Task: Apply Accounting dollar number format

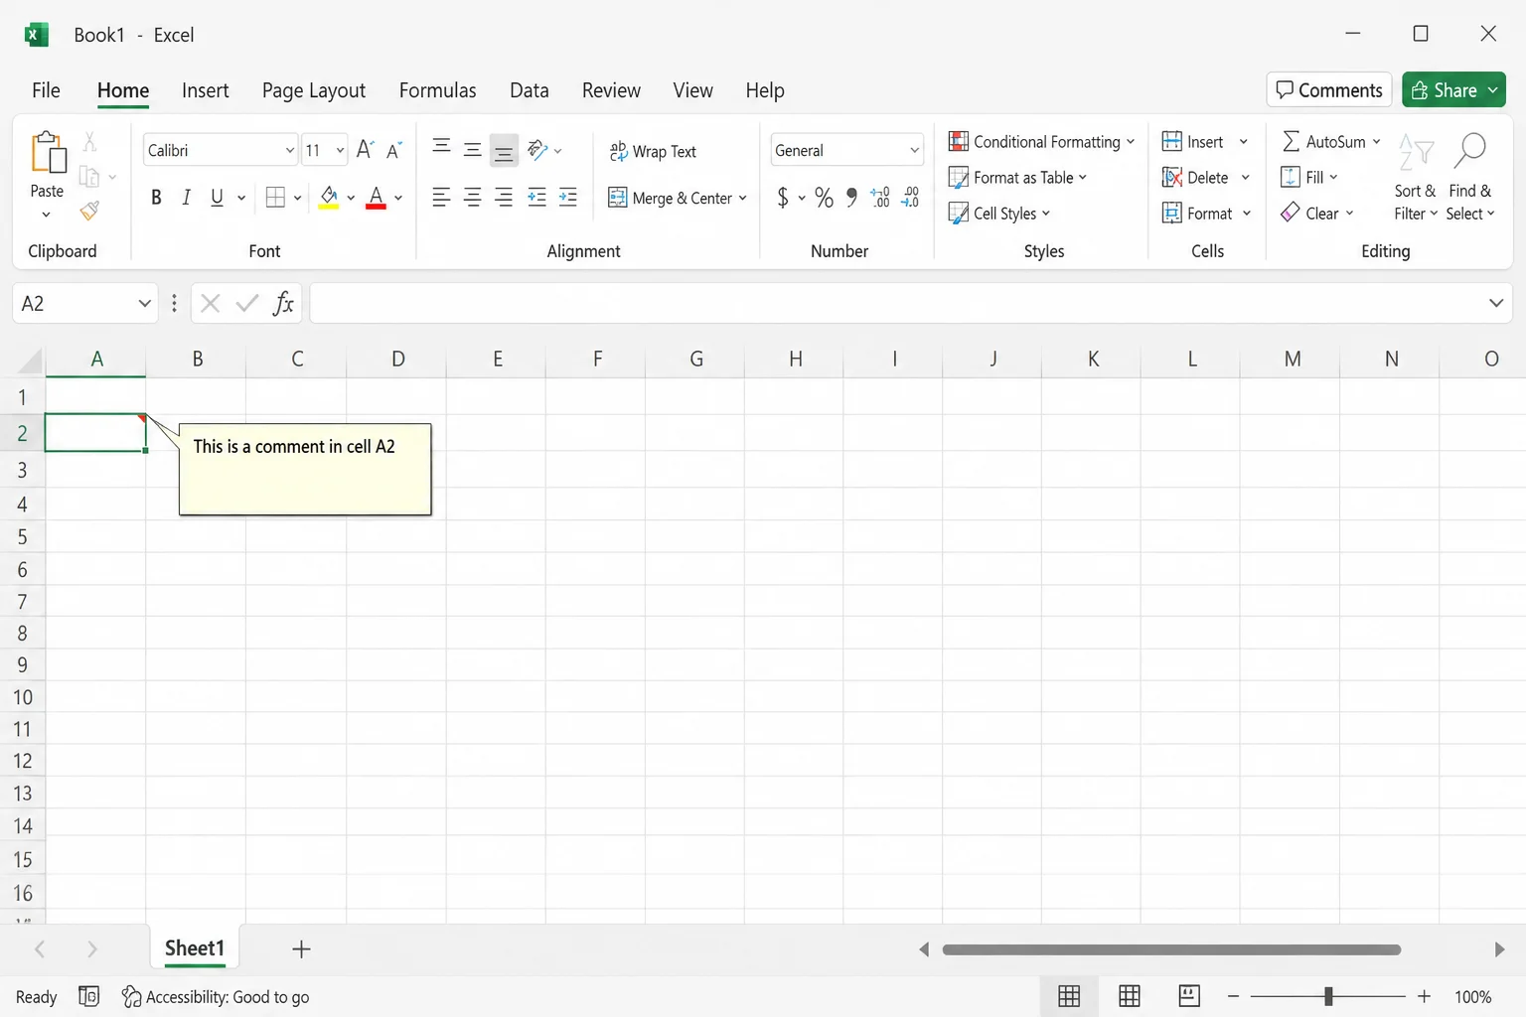Action: coord(783,198)
